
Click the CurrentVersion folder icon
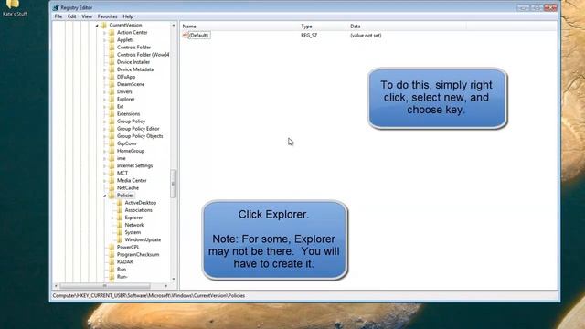(x=104, y=25)
